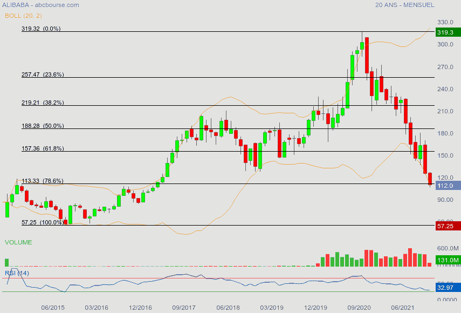Click the 300.0 price axis label
This screenshot has width=461, height=313.
tap(445, 44)
